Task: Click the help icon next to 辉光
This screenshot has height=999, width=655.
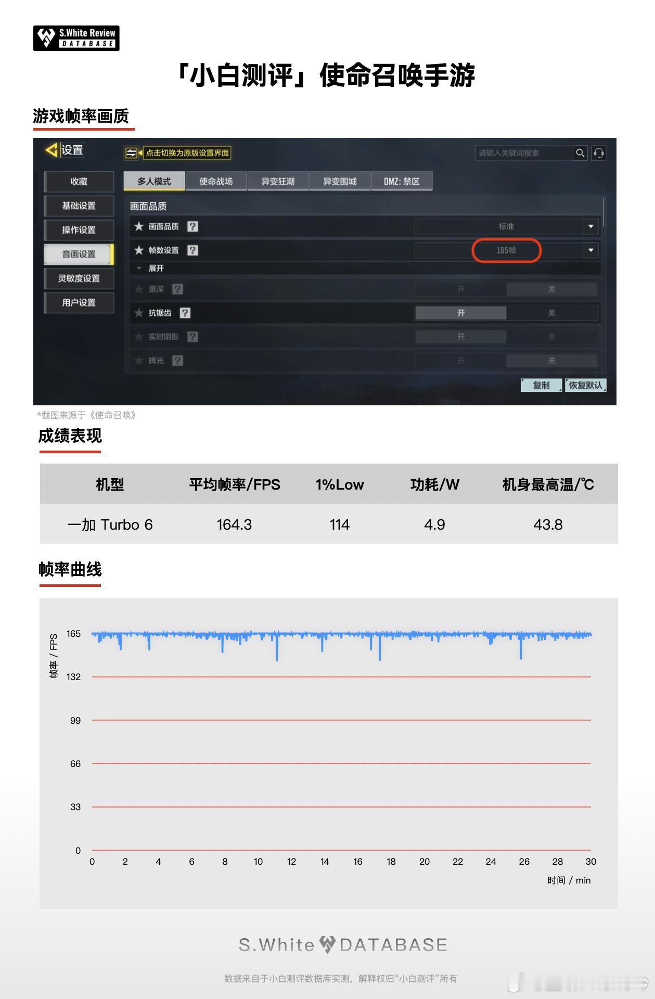Action: (x=177, y=361)
